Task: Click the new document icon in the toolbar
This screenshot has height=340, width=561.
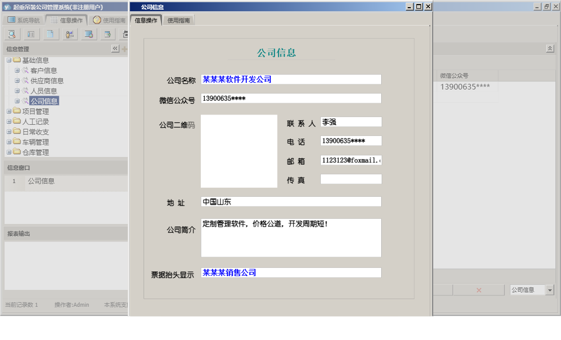Action: tap(50, 34)
